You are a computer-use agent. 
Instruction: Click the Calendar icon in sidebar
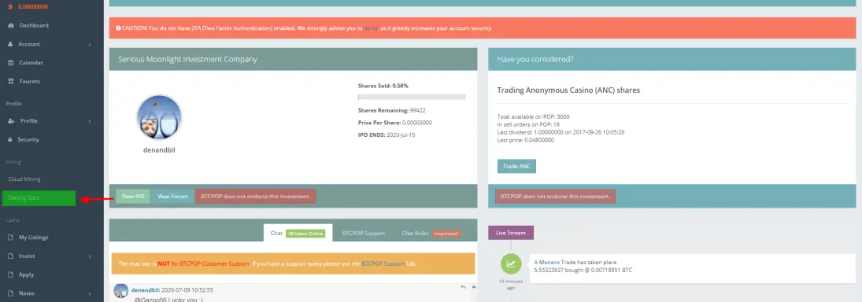coord(11,63)
